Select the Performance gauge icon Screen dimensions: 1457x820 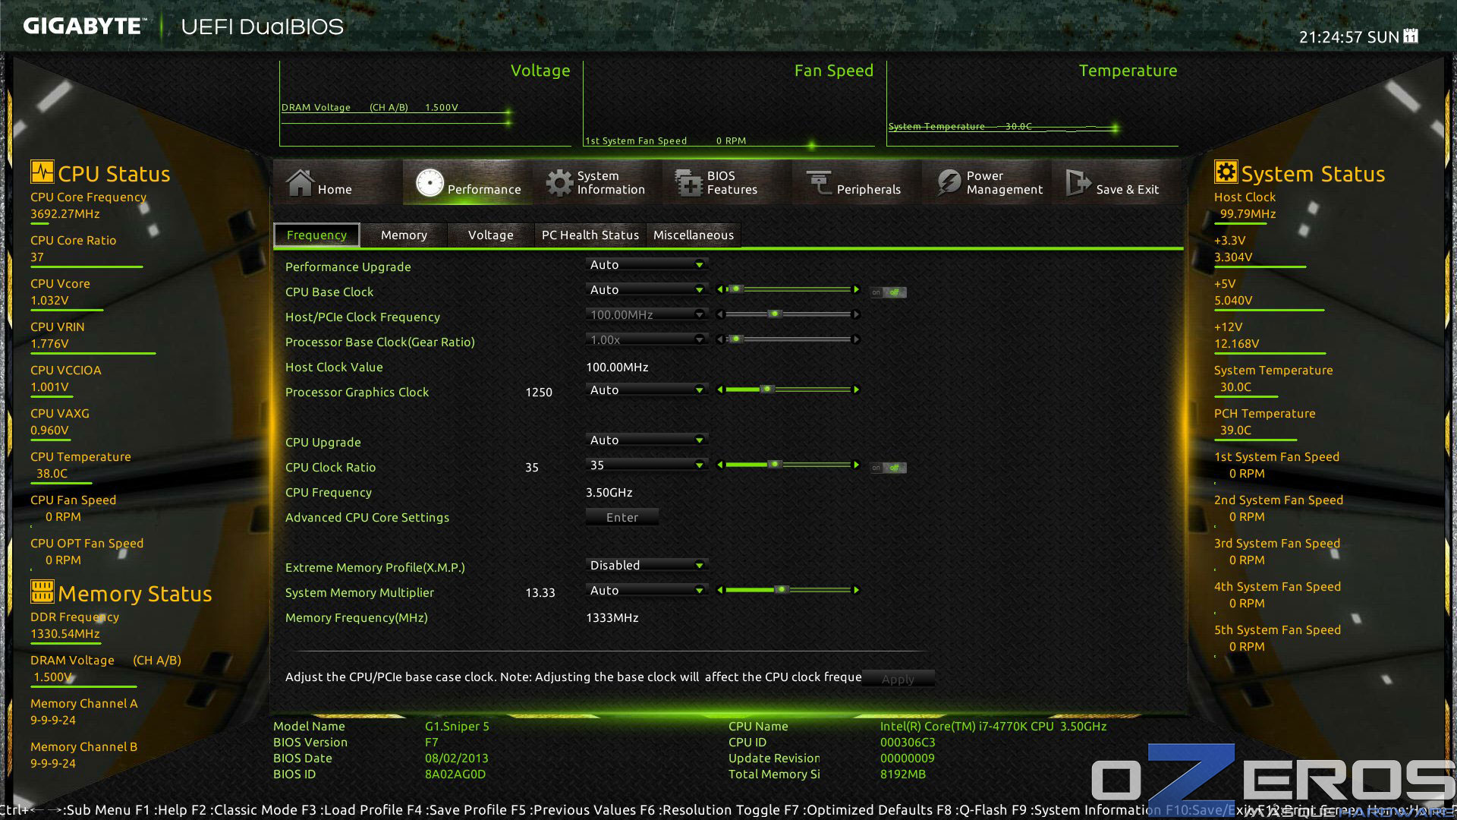click(x=430, y=182)
